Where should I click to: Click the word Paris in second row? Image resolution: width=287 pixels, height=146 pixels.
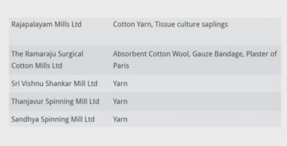121,66
